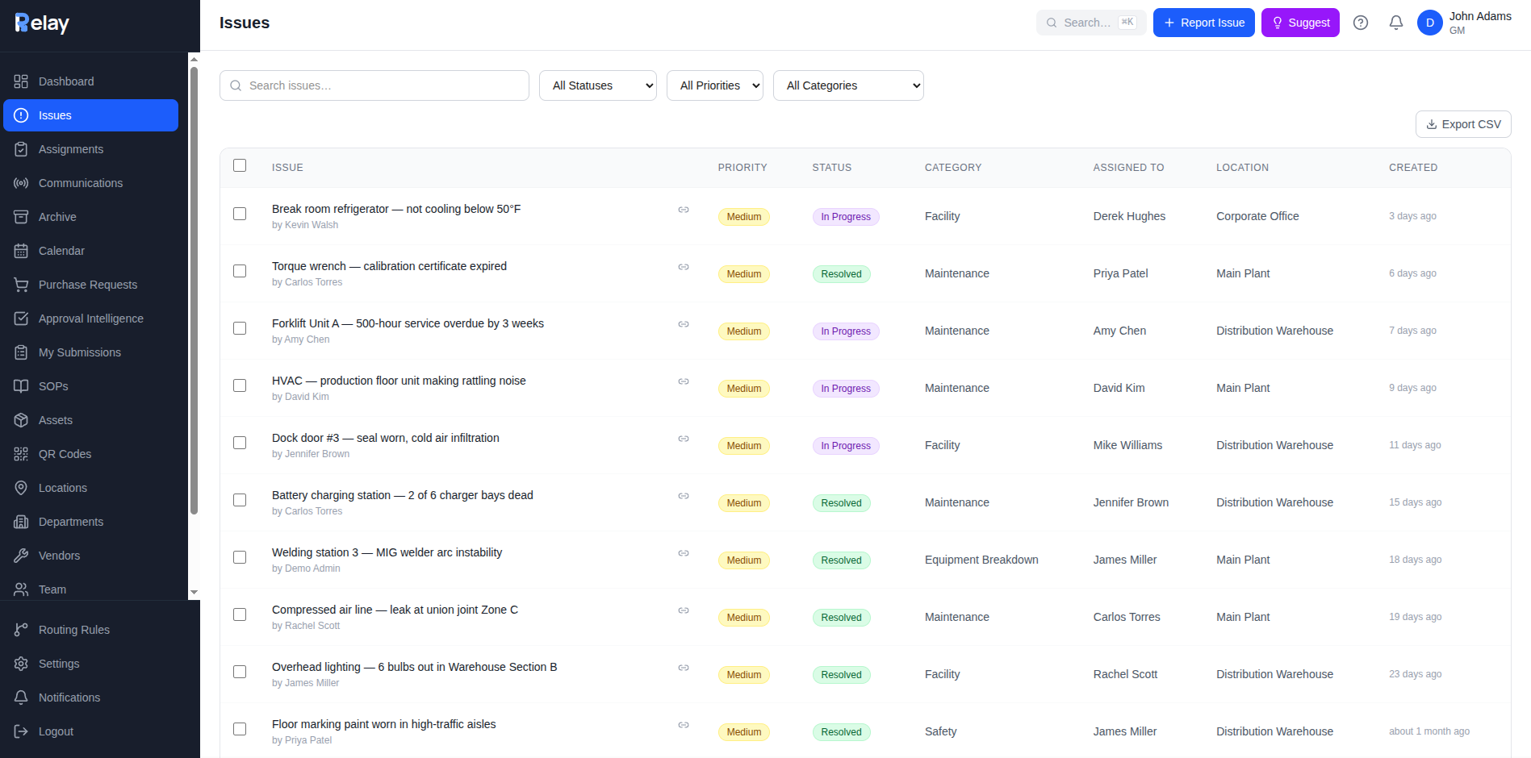Export issues with Export CSV button
Image resolution: width=1531 pixels, height=758 pixels.
[x=1463, y=124]
